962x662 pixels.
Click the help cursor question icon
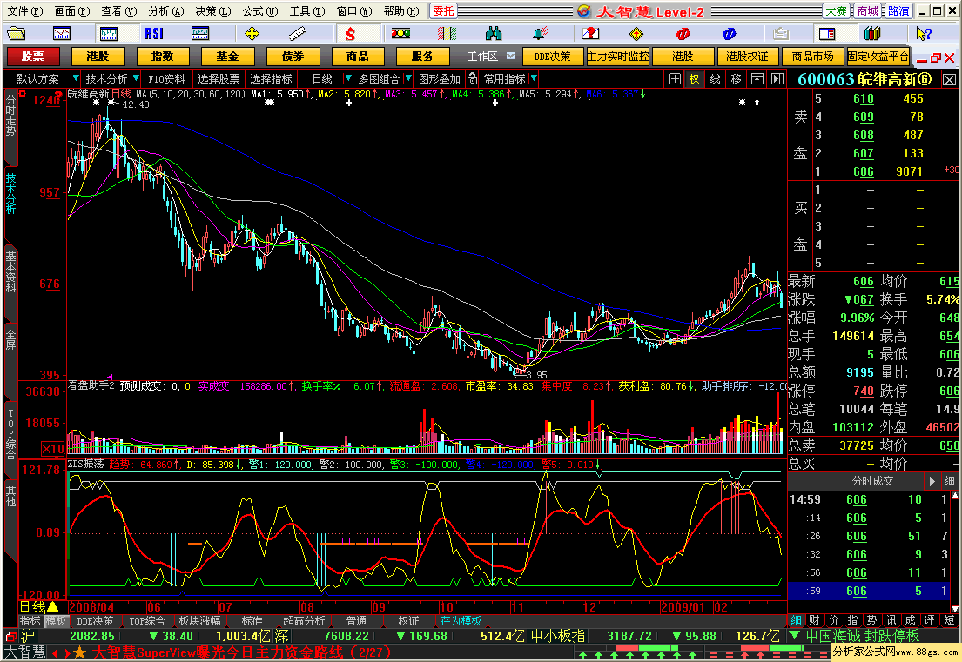click(924, 33)
